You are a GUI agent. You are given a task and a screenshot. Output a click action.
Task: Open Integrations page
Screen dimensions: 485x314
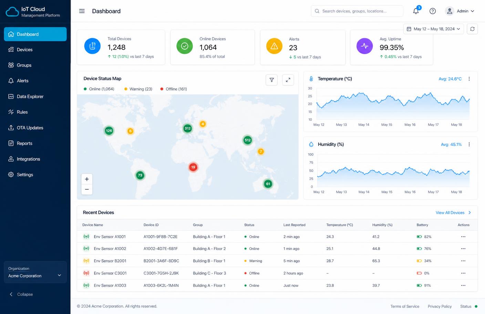[35, 159]
